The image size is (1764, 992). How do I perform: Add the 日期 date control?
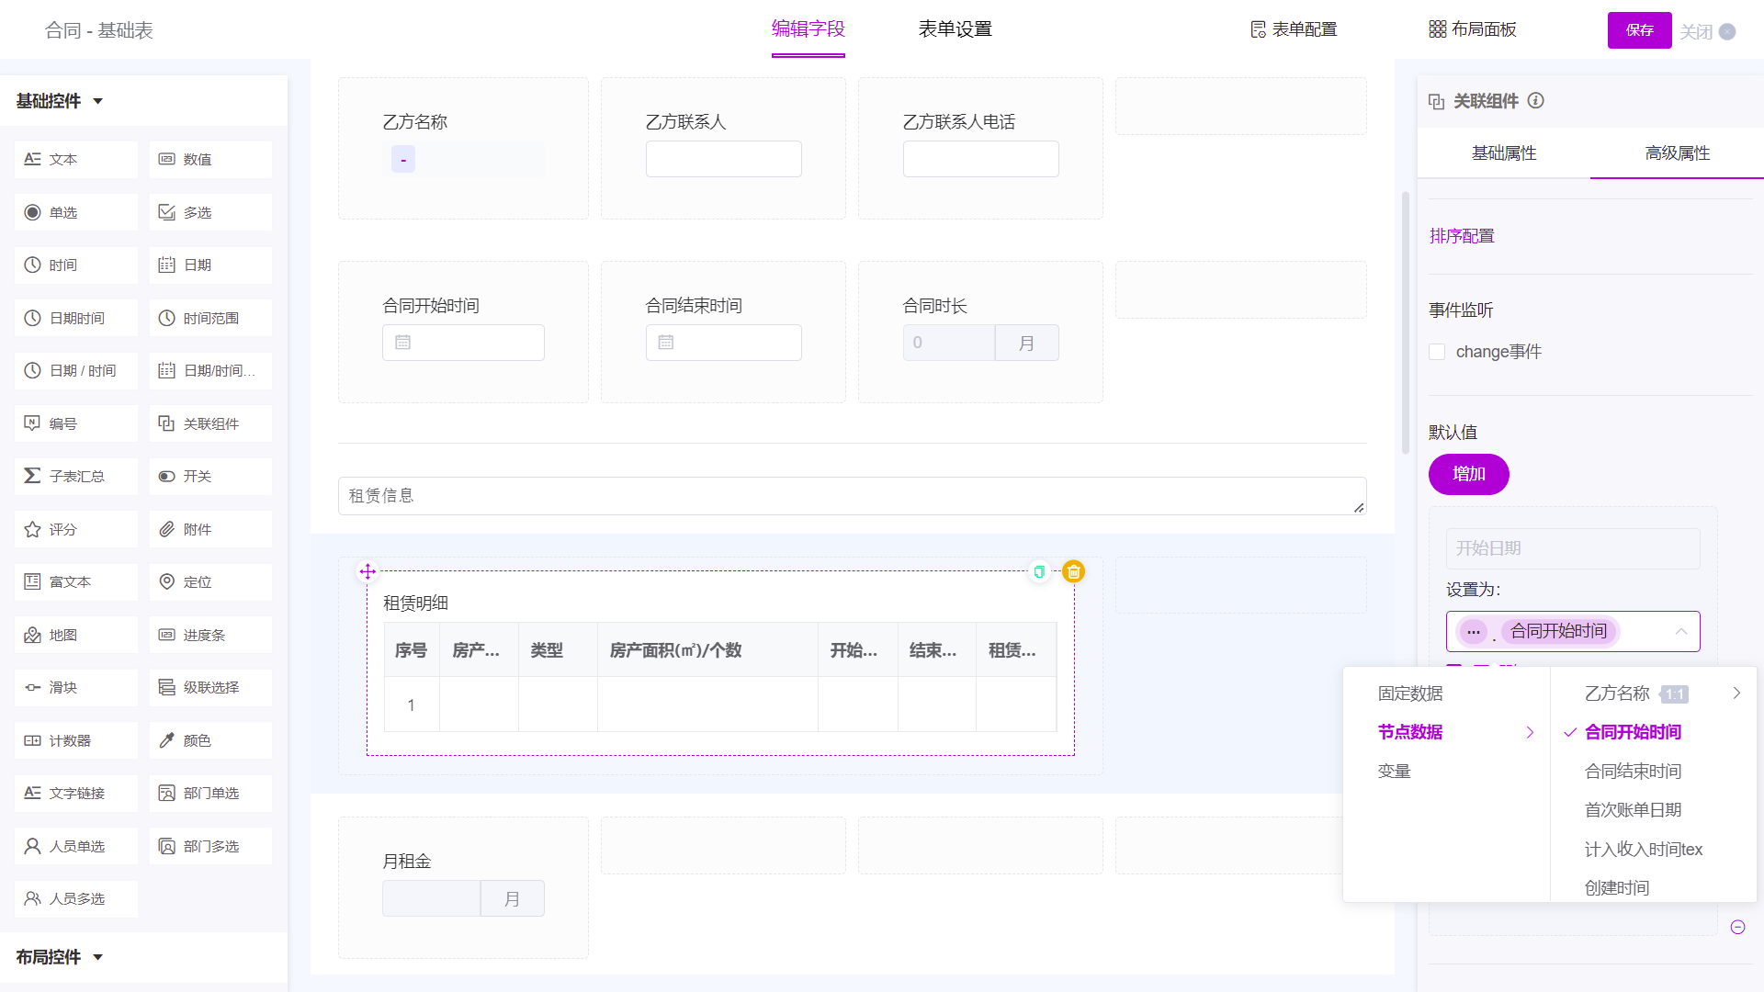[210, 265]
